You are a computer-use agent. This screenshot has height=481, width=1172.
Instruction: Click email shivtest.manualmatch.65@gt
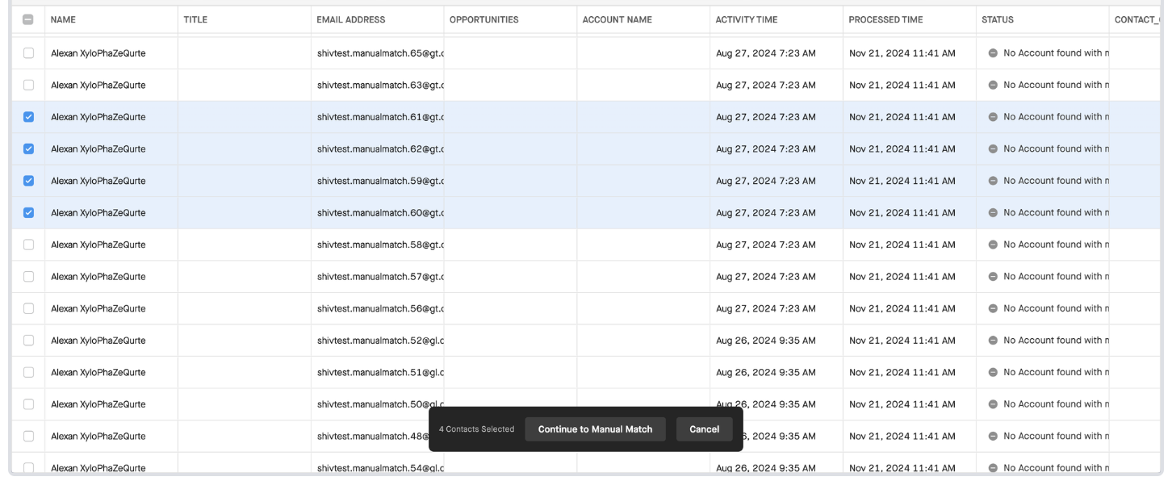click(x=380, y=53)
